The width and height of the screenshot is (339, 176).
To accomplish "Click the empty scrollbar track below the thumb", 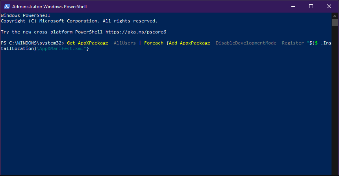I will tap(335, 100).
